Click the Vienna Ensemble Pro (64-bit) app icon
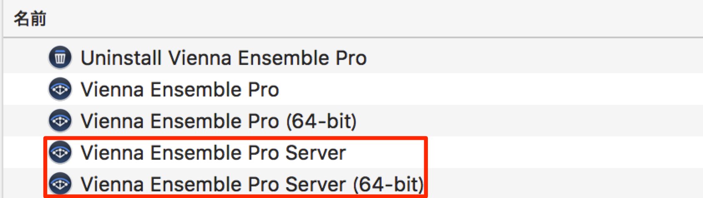The width and height of the screenshot is (703, 198). click(60, 121)
